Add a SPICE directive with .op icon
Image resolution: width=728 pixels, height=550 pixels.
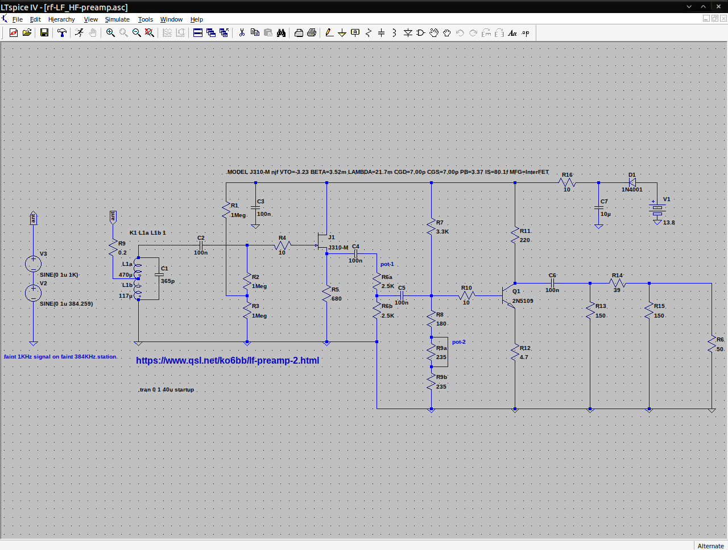[x=526, y=33]
